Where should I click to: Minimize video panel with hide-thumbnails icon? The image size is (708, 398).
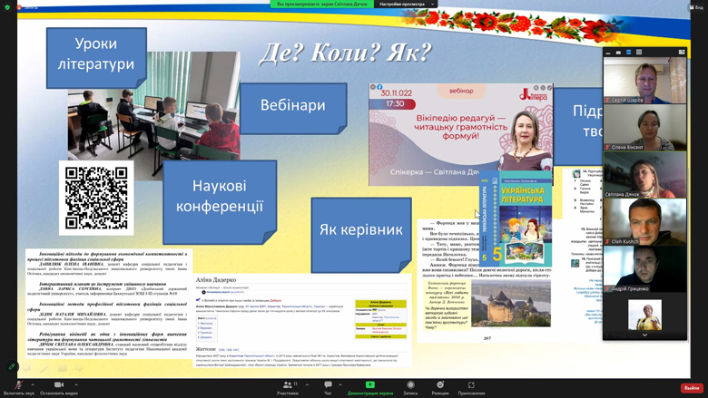608,53
